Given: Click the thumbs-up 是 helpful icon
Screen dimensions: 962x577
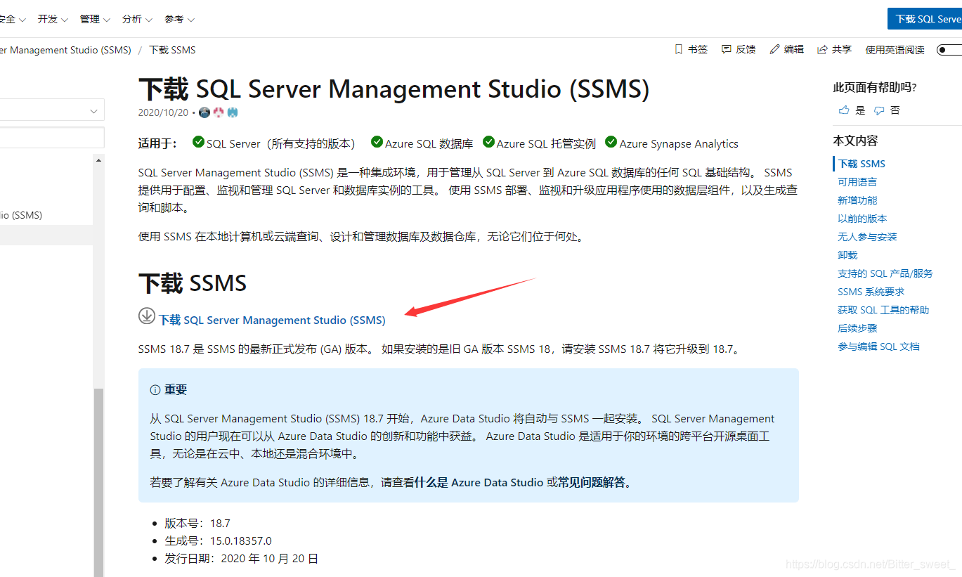Looking at the screenshot, I should click(844, 110).
